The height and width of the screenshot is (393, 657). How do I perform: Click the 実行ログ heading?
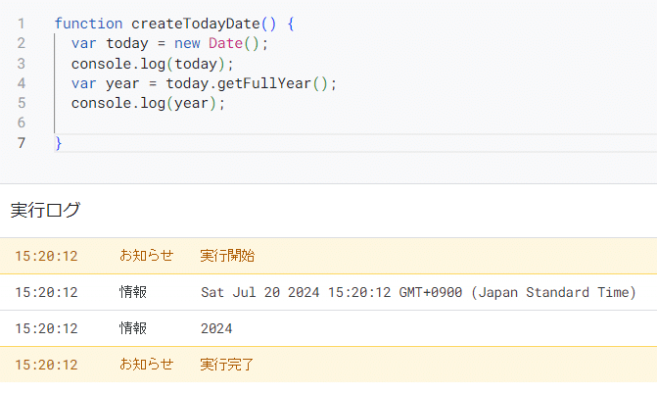tap(45, 210)
